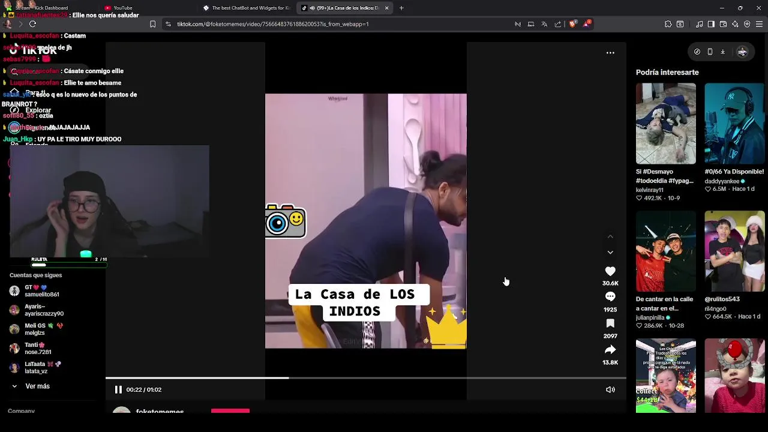This screenshot has width=768, height=432.
Task: Close the La Casa de los Indios tab
Action: point(386,8)
